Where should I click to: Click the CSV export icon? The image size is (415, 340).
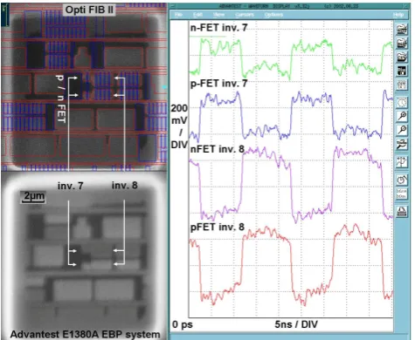tap(402, 85)
